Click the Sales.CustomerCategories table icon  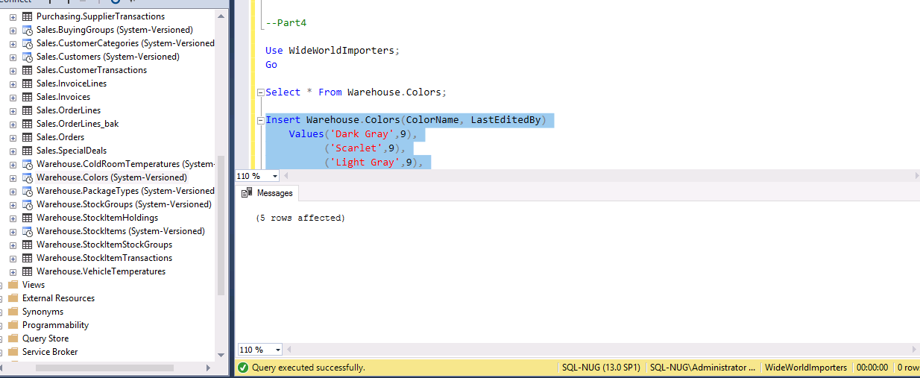[x=28, y=43]
